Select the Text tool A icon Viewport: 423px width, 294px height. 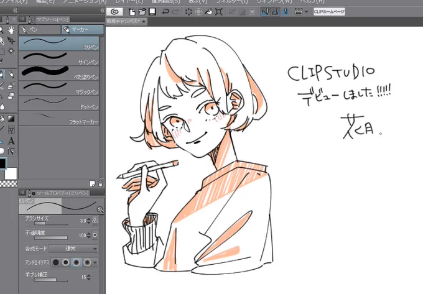pyautogui.click(x=11, y=140)
